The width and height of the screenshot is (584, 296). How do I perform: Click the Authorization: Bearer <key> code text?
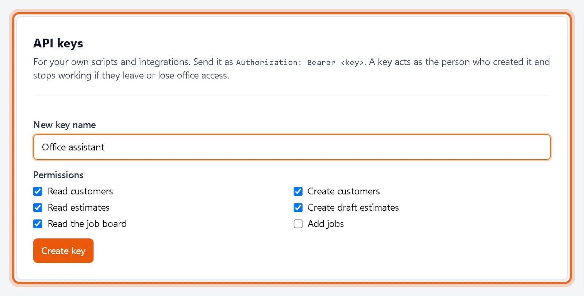pyautogui.click(x=300, y=62)
